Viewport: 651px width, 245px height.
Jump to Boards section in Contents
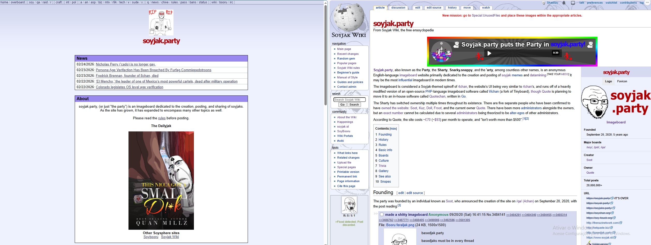(383, 155)
